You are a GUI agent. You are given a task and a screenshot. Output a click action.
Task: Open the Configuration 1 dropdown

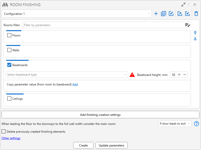point(77,14)
